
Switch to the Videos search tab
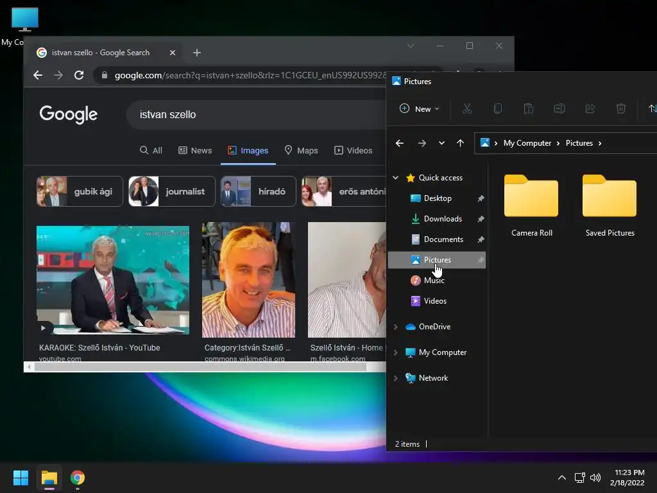click(x=354, y=150)
